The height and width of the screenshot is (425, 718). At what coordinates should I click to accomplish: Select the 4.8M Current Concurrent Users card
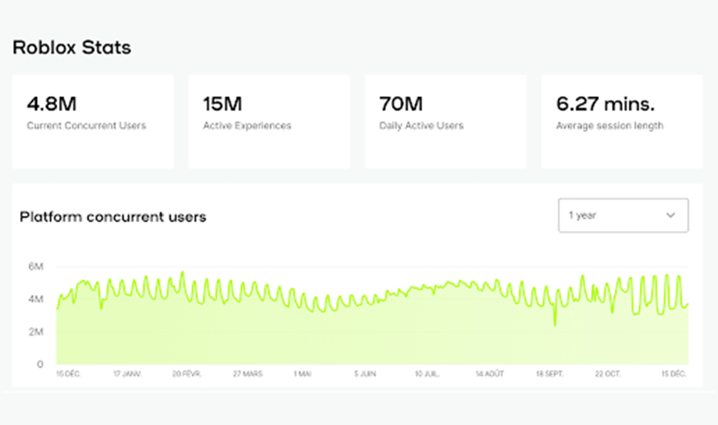[x=93, y=121]
